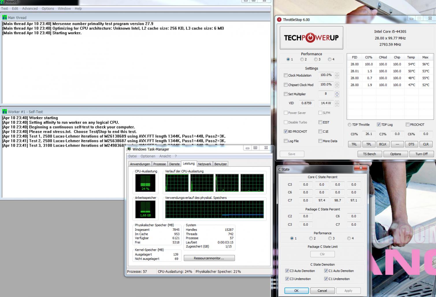The height and width of the screenshot is (297, 436).
Task: Open Ressourcenmonitor from Task-Manager
Action: click(209, 258)
